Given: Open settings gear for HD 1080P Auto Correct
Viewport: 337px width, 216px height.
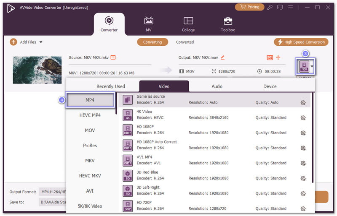Looking at the screenshot, I should coord(303,148).
